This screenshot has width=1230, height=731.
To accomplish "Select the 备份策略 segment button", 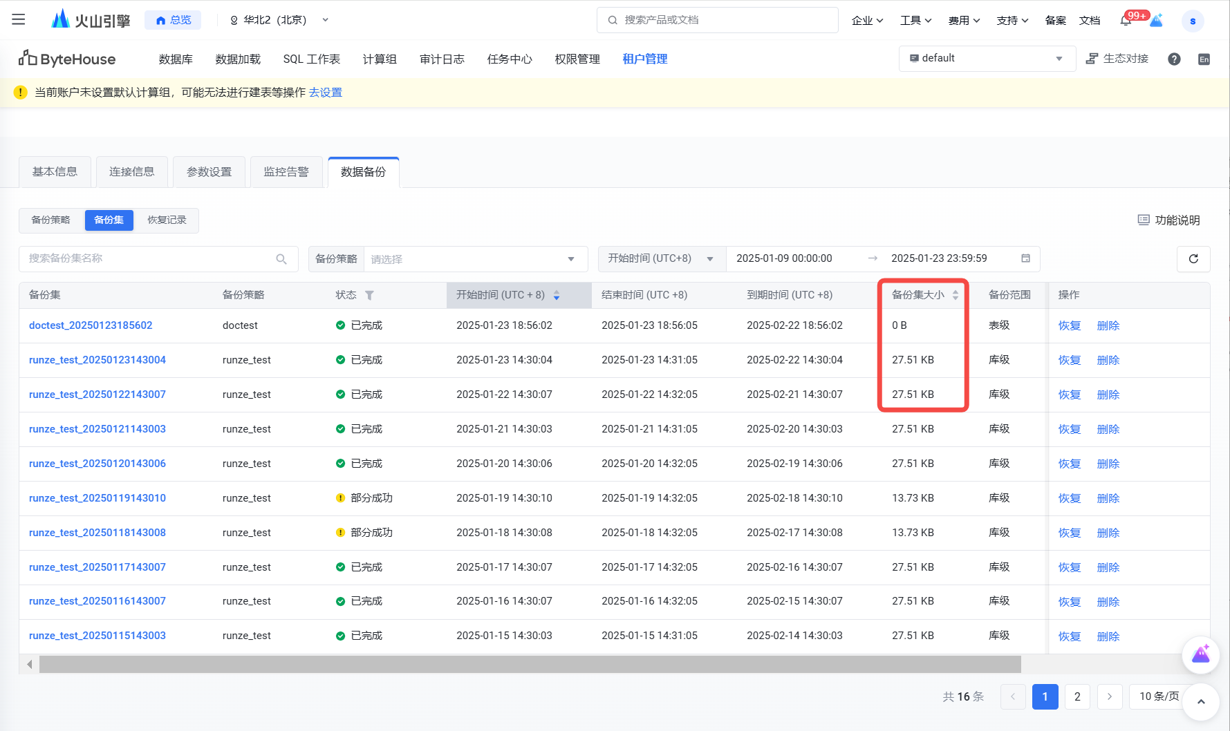I will click(51, 220).
